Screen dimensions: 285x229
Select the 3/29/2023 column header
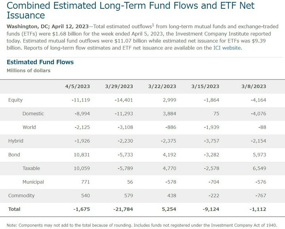pyautogui.click(x=119, y=86)
